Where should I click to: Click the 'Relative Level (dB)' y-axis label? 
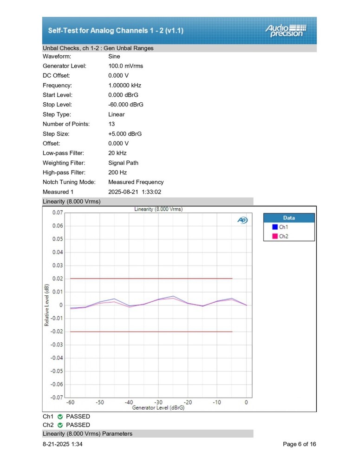pyautogui.click(x=46, y=305)
